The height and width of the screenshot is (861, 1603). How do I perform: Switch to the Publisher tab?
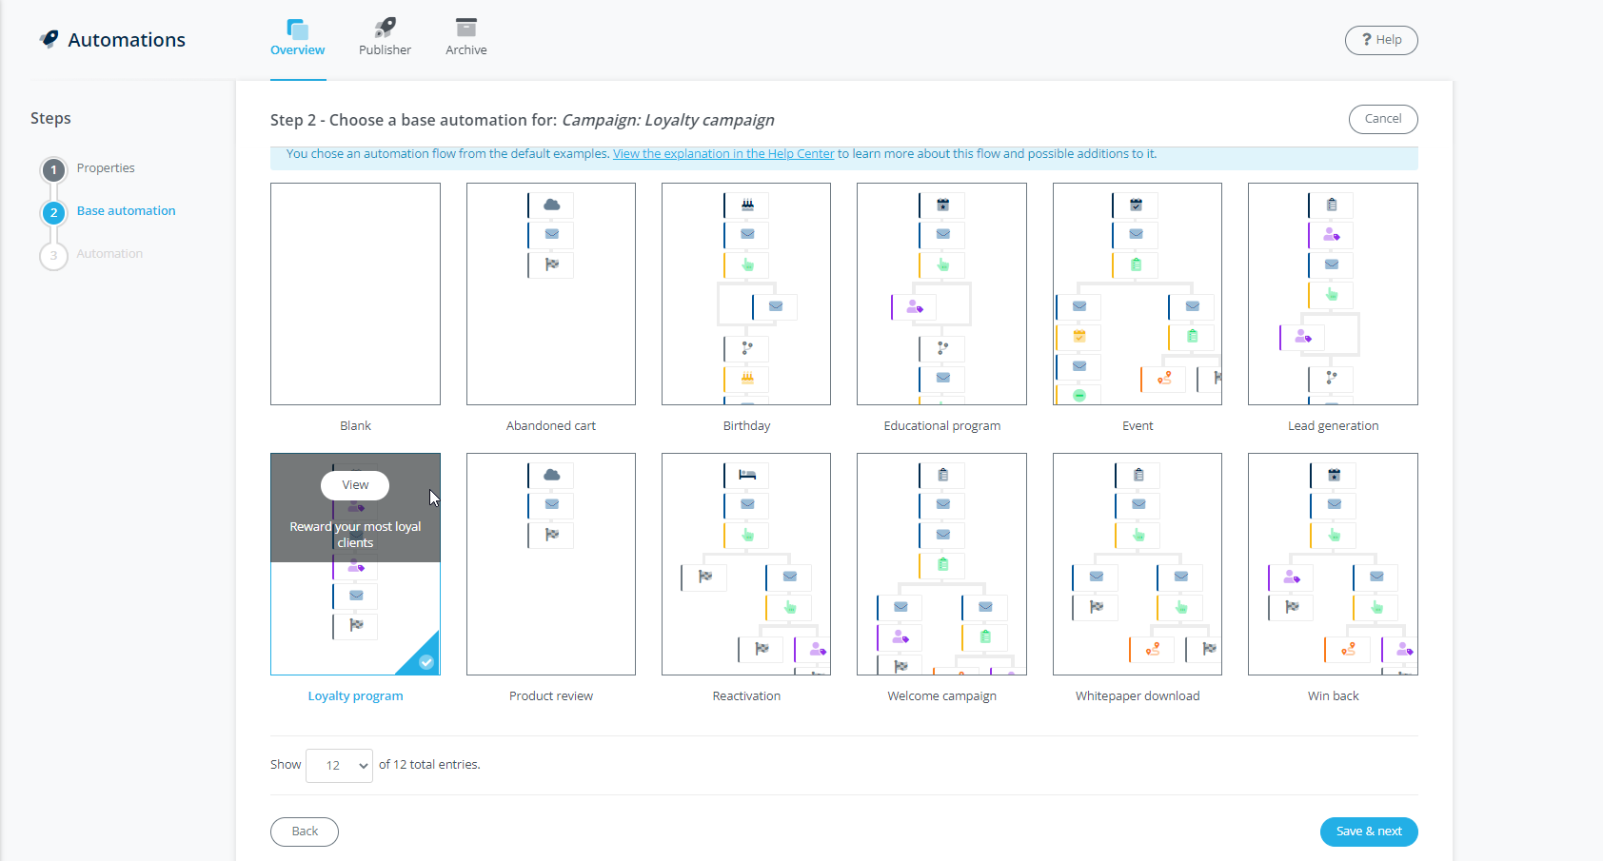click(385, 38)
